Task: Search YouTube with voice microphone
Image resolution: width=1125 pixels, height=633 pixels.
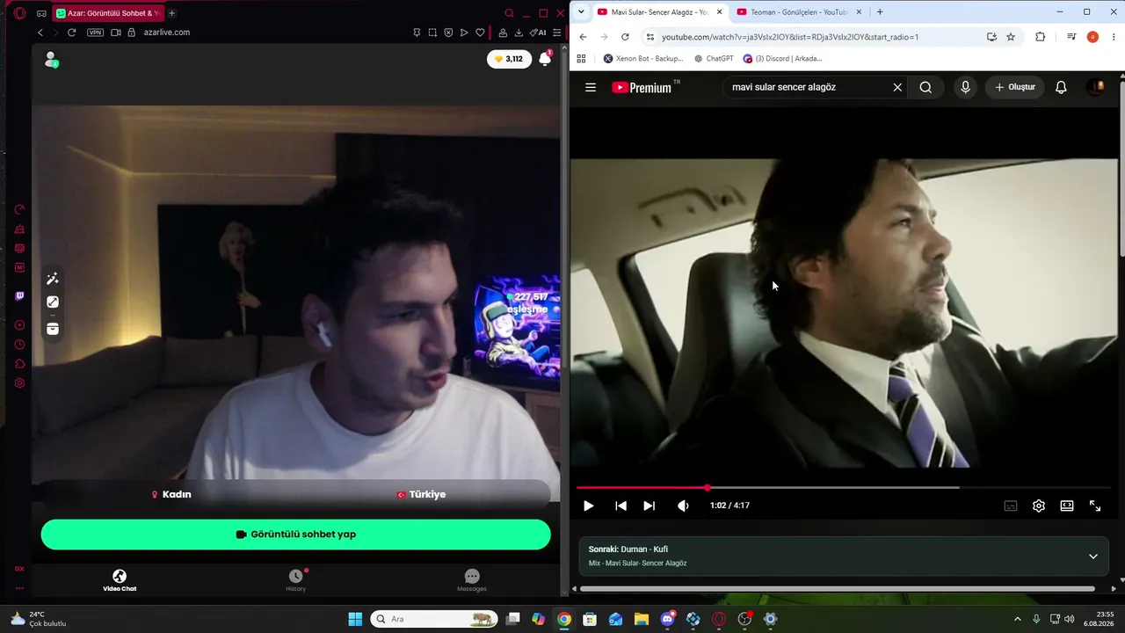Action: point(965,87)
